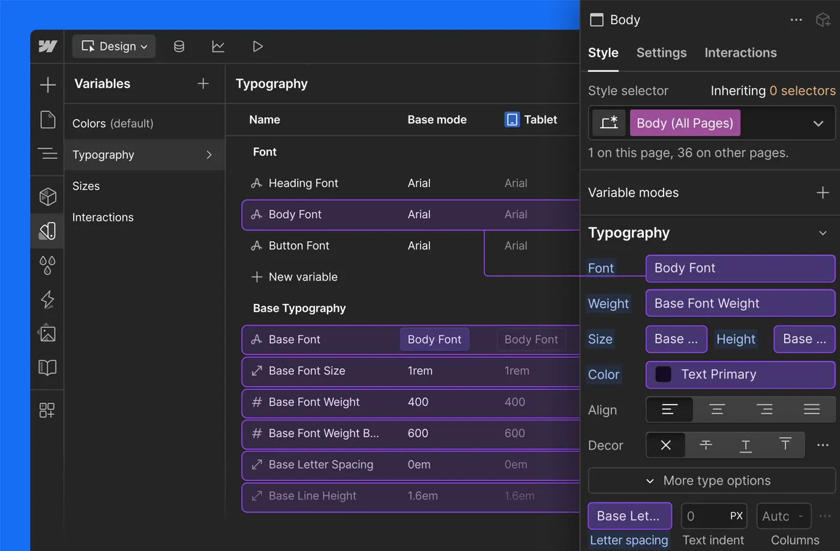Open the Components panel cube icon

point(47,195)
